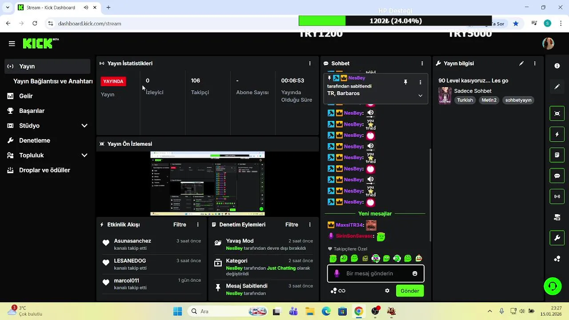Open the pinned message options menu

tap(420, 82)
